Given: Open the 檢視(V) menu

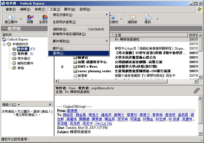Looking at the screenshot, I should [x=40, y=9].
